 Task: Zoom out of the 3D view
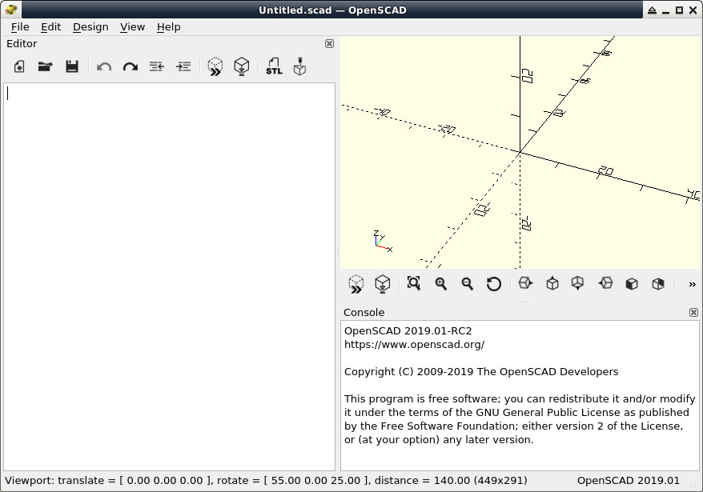[467, 284]
